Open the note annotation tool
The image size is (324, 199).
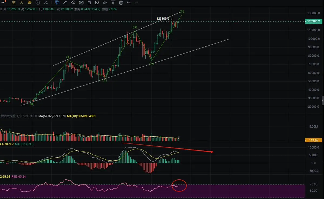[x=97, y=3]
